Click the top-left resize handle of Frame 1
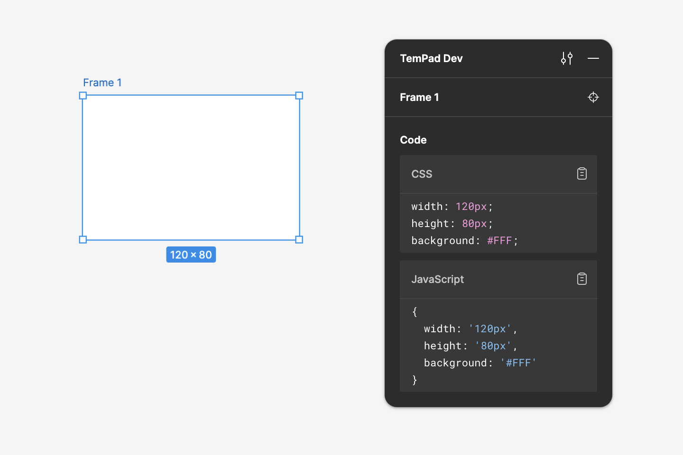 click(83, 96)
